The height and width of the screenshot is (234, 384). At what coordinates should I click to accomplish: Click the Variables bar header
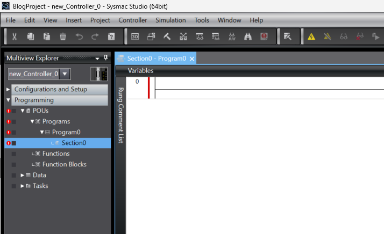tap(140, 71)
